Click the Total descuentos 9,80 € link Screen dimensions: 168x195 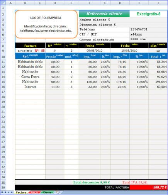click(x=91, y=182)
